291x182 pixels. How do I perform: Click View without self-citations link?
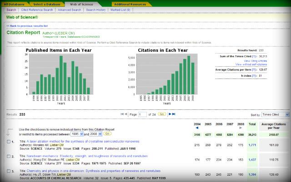pos(251,64)
